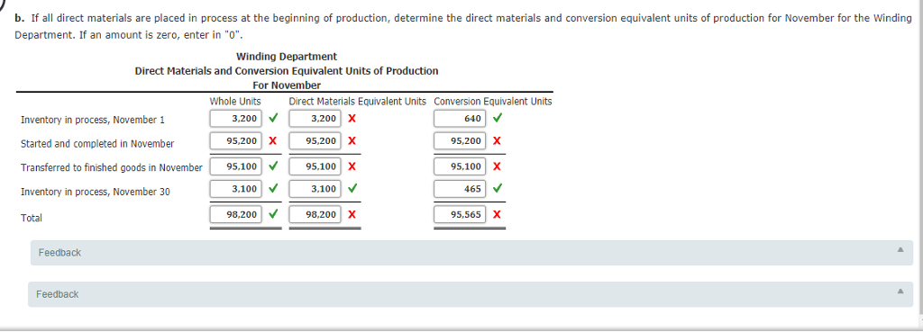Select Whole Units field for November 30 inventory
Viewport: 923px width, 332px height.
(235, 189)
